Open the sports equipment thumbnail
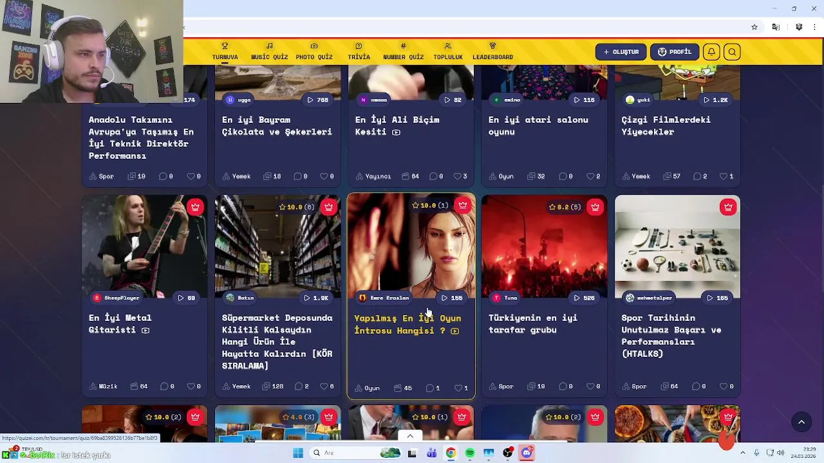This screenshot has height=463, width=824. (677, 248)
